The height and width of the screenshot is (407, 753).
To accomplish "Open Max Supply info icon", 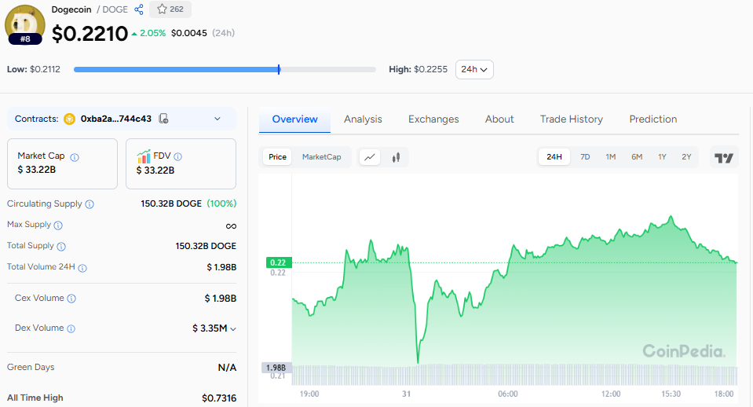I will coord(58,225).
